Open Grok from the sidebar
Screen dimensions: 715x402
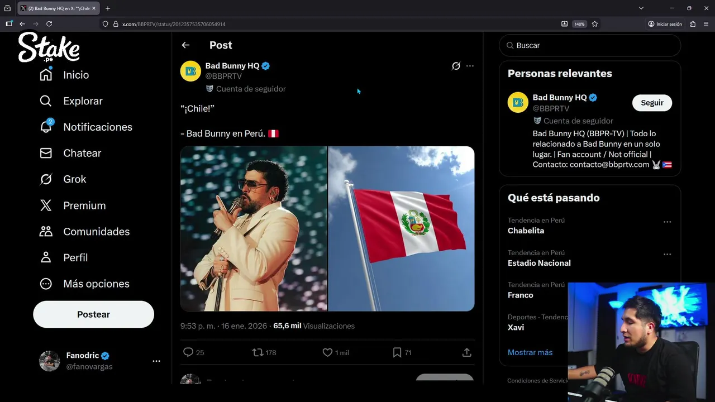[74, 179]
